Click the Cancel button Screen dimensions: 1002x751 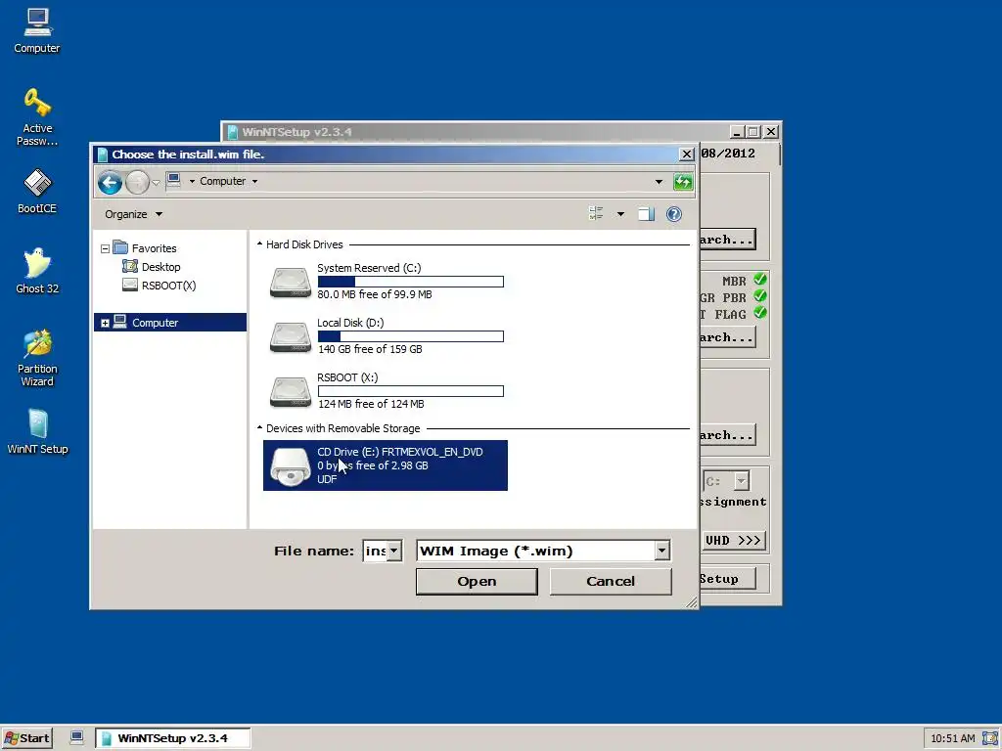(611, 581)
